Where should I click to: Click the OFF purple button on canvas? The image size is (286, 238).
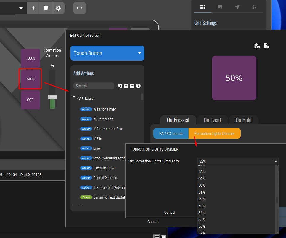pos(30,100)
